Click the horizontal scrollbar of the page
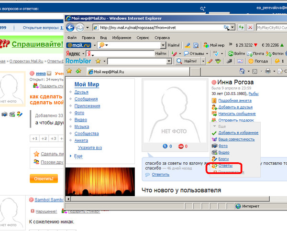This screenshot has width=287, height=231. pos(170,199)
